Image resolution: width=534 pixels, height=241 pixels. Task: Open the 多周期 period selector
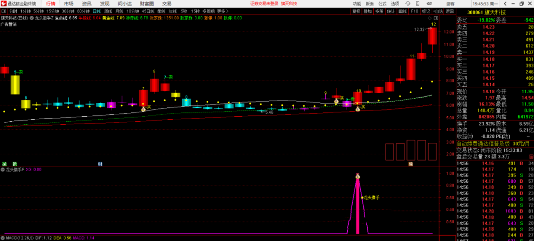tap(208, 11)
